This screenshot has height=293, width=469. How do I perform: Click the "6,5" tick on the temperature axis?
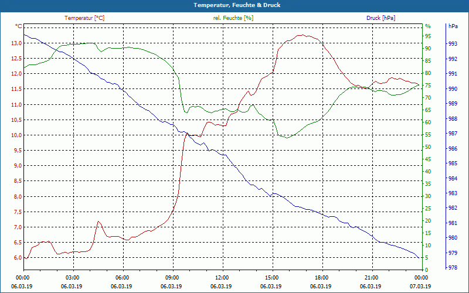tap(18, 242)
